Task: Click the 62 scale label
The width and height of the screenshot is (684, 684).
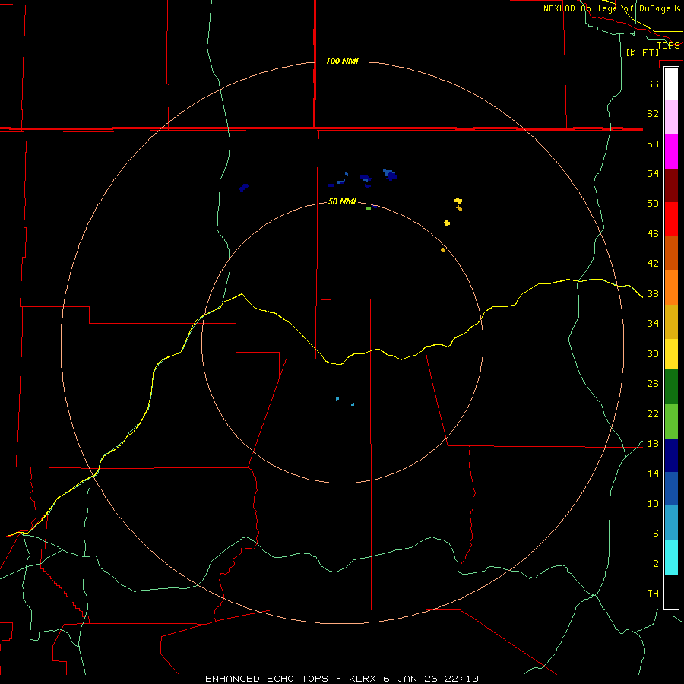Action: coord(653,113)
